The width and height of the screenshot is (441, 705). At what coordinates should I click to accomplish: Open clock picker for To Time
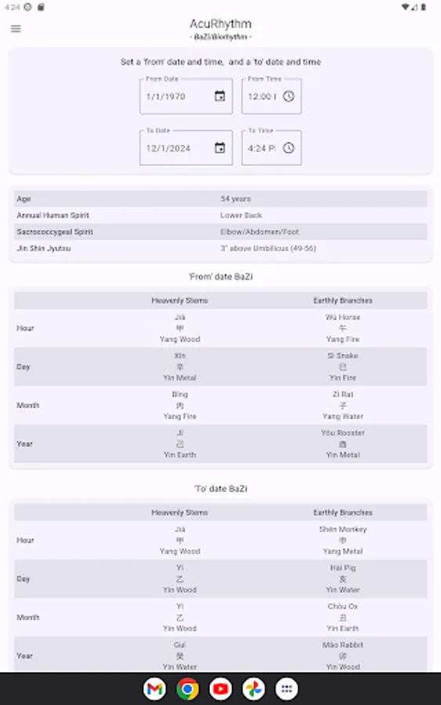pos(288,148)
